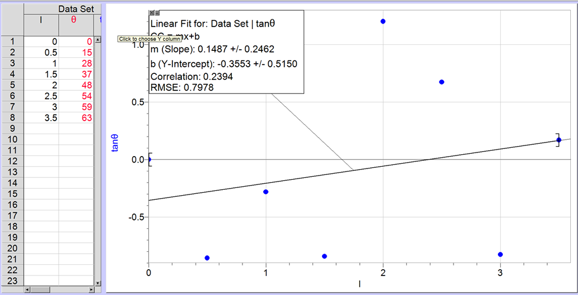Click the Correlation value in fit box
This screenshot has width=578, height=295.
218,77
